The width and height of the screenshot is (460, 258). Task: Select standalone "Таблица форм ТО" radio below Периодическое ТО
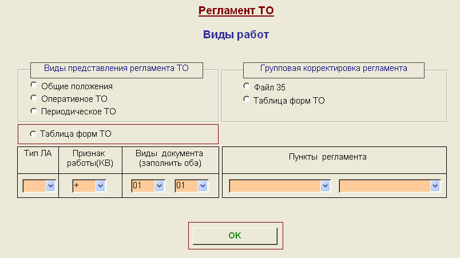pyautogui.click(x=33, y=134)
